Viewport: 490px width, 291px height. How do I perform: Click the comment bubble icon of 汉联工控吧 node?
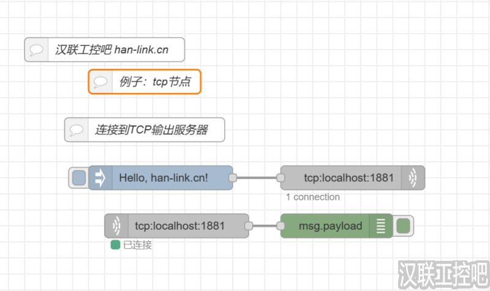point(37,50)
